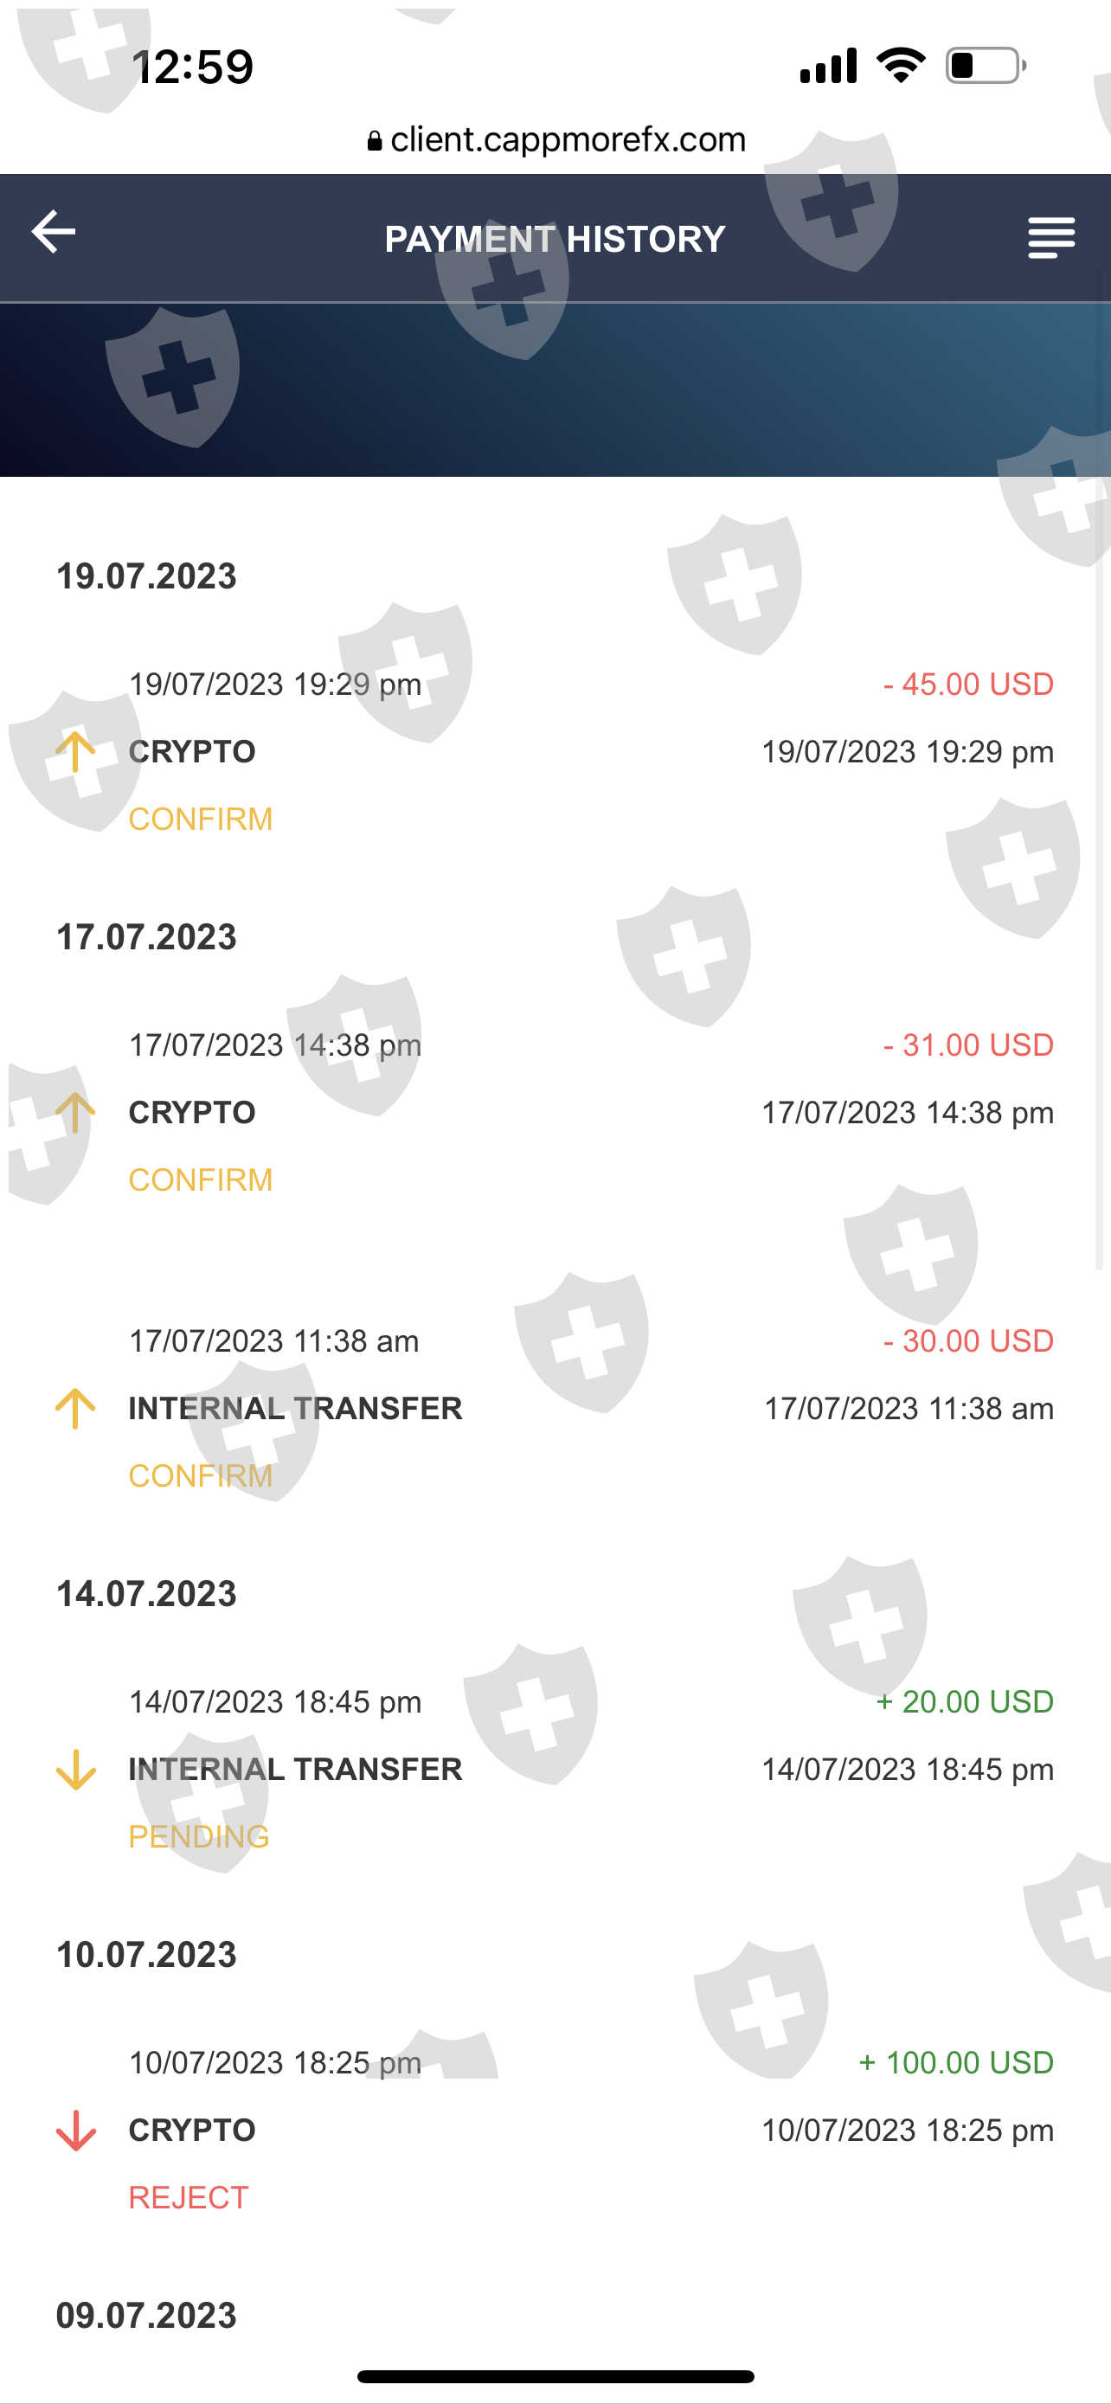1111x2404 pixels.
Task: Tap the REJECT status on 10/07 crypto
Action: (x=189, y=2198)
